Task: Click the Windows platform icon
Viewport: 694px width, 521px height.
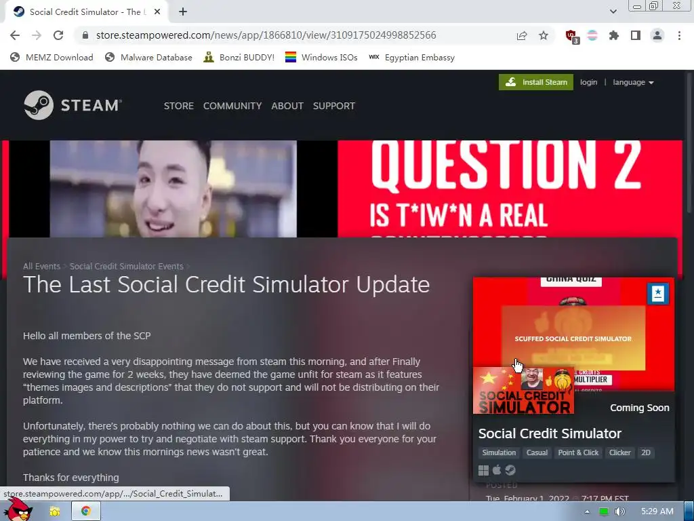Action: click(483, 470)
